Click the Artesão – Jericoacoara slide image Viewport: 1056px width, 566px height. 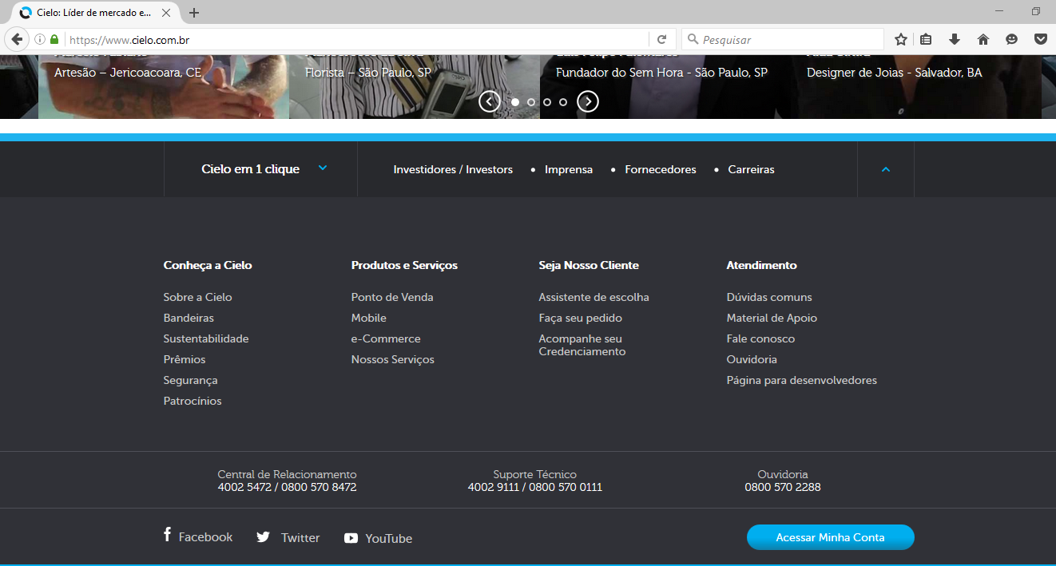pos(164,86)
